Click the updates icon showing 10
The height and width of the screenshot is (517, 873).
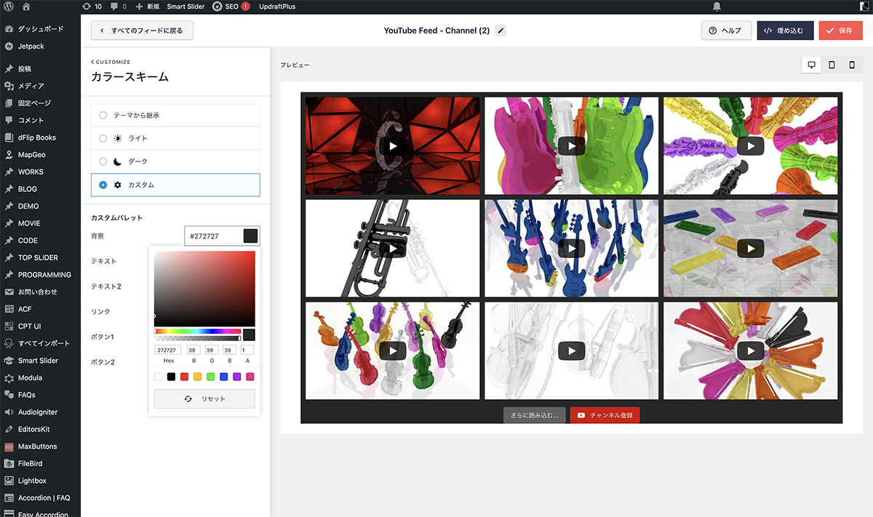point(92,7)
